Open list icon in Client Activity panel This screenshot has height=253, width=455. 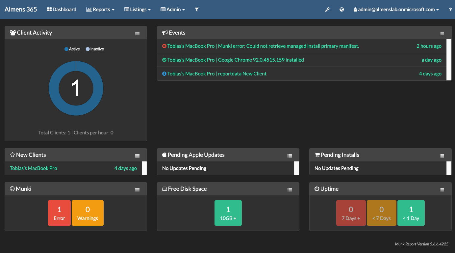point(138,33)
